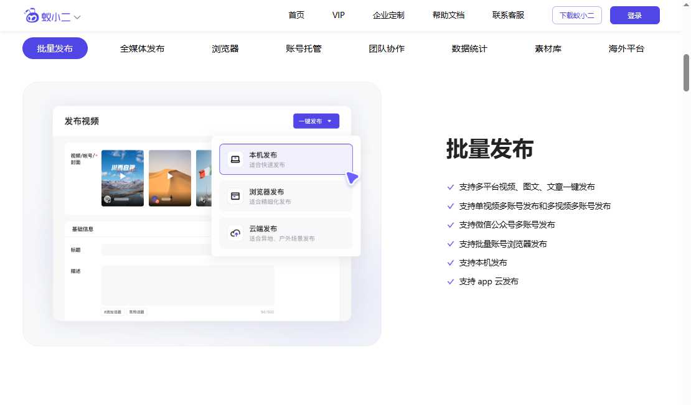This screenshot has height=405, width=691.
Task: Click the checkmark beside 支持本机发布
Action: 450,263
